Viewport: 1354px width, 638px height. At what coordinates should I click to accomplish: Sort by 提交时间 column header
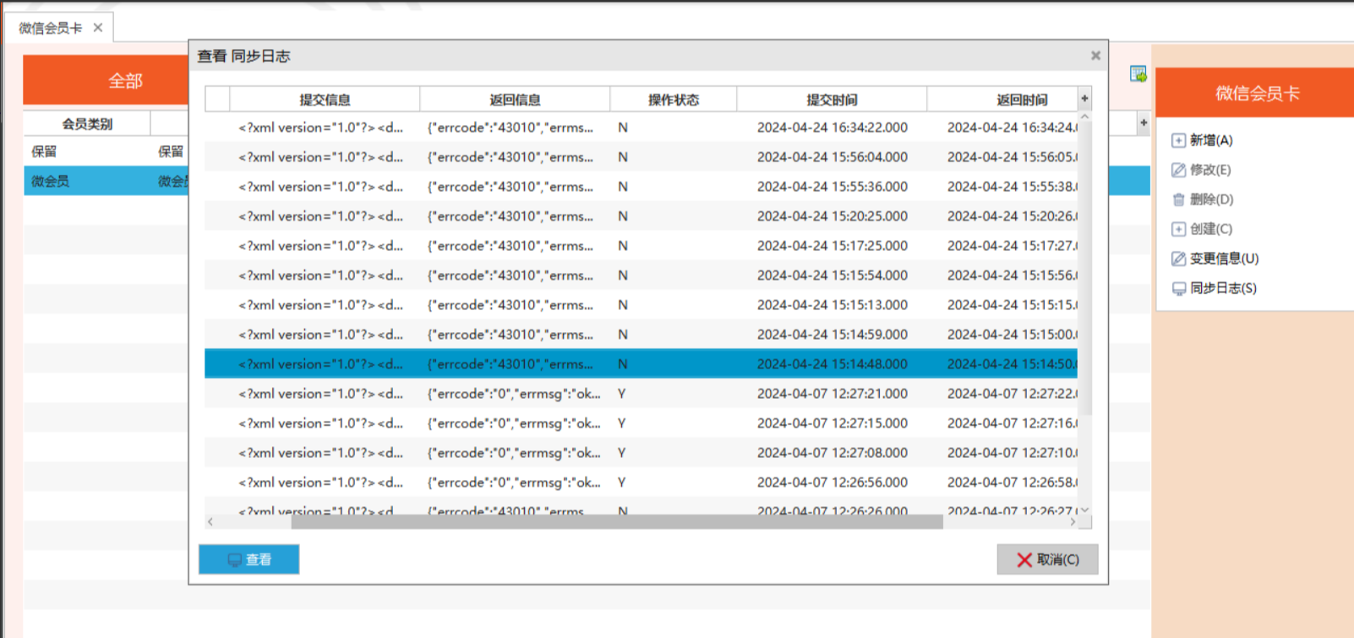tap(831, 100)
